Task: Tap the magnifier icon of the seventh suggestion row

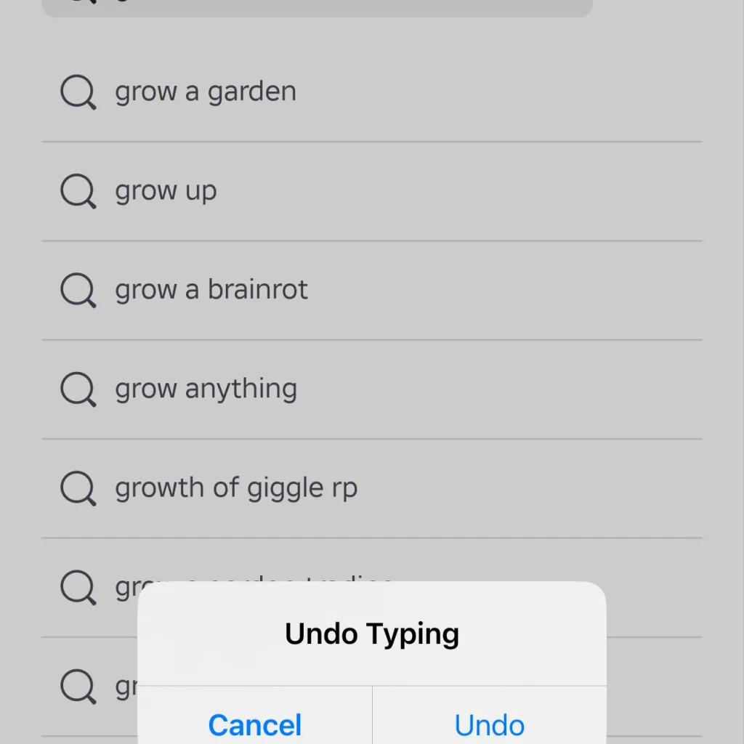Action: (x=78, y=686)
